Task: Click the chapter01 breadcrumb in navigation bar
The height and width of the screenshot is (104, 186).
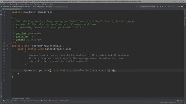Action: click(49, 7)
